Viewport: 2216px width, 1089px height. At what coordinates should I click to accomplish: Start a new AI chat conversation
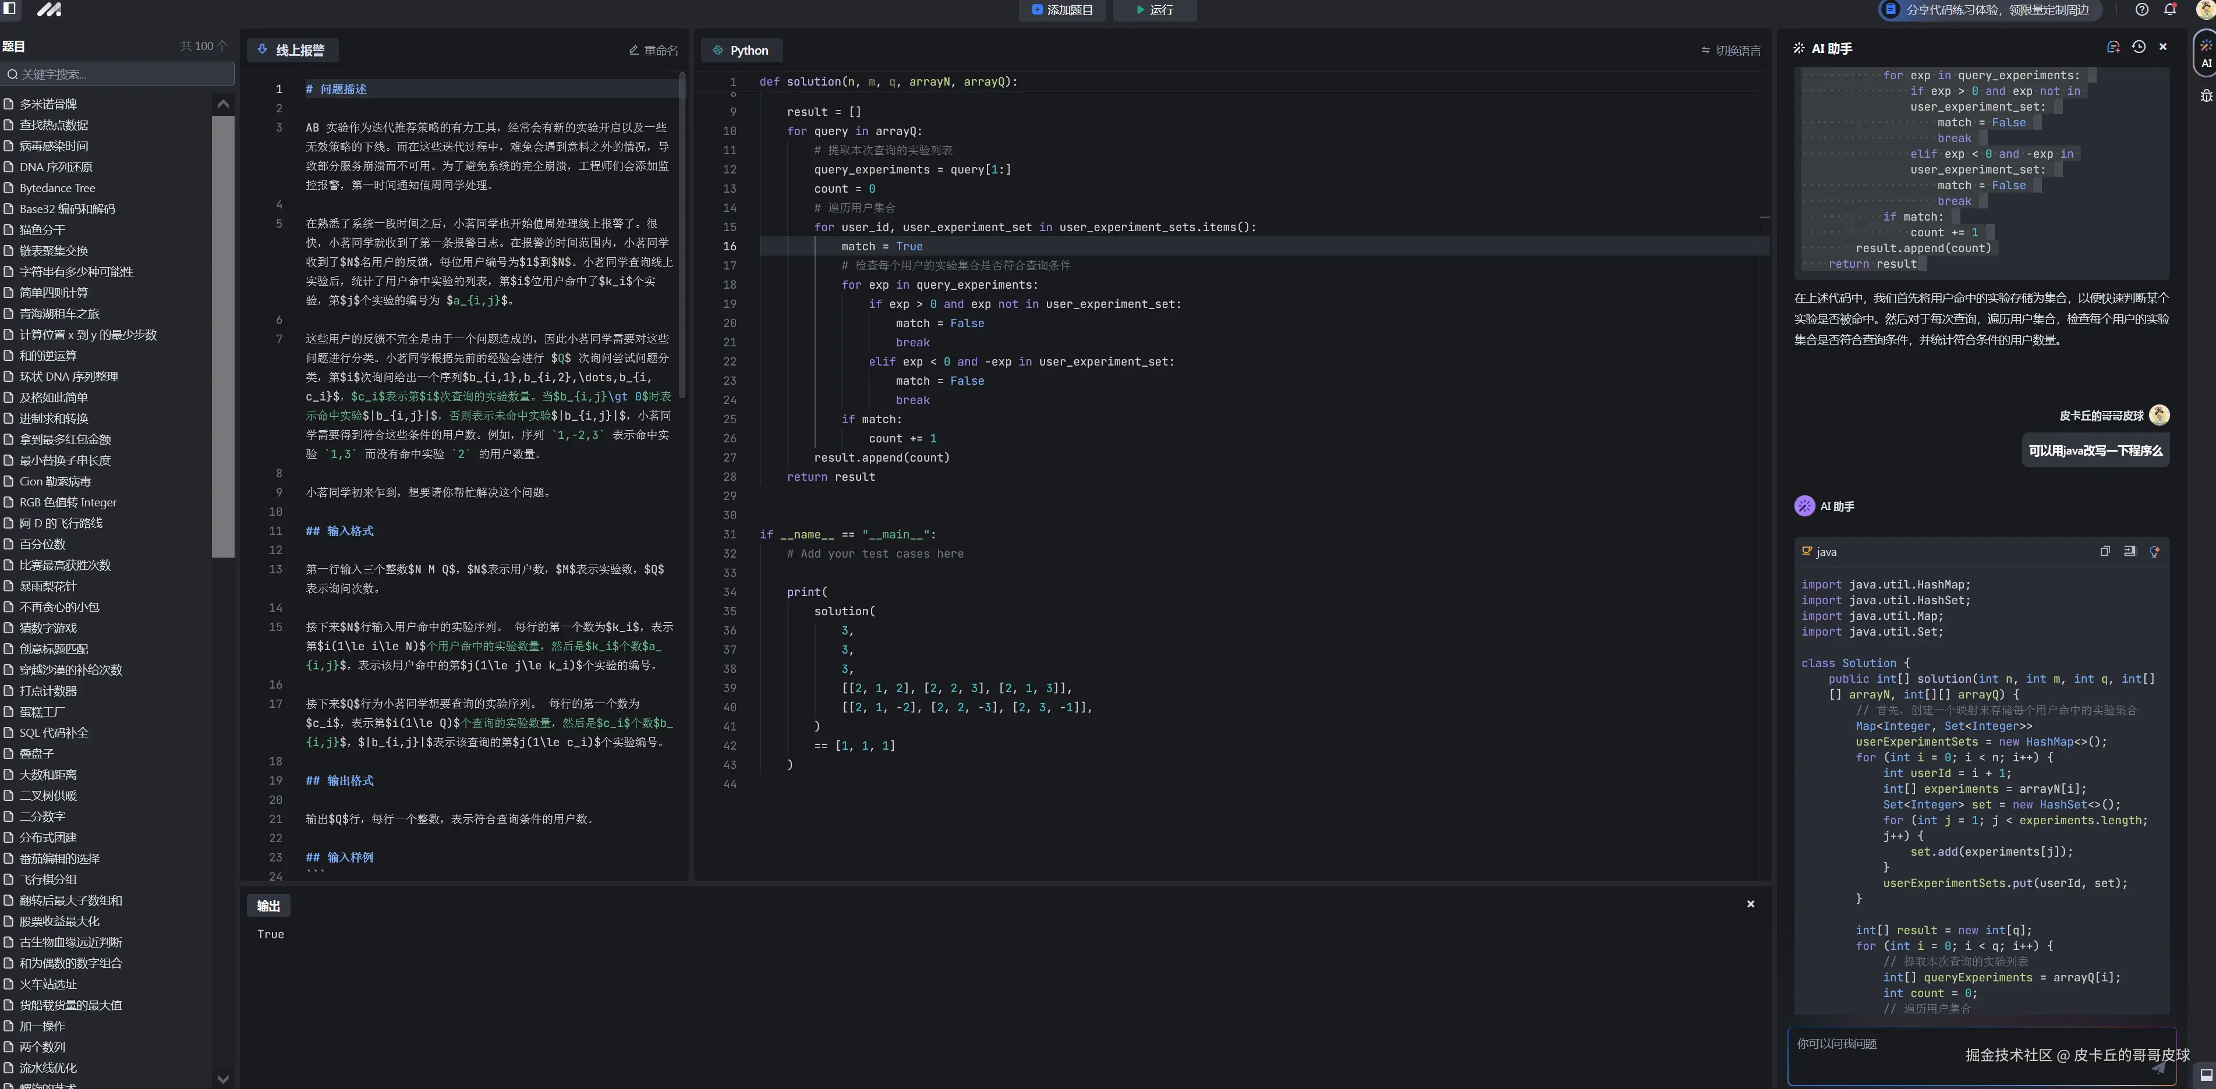point(2113,47)
